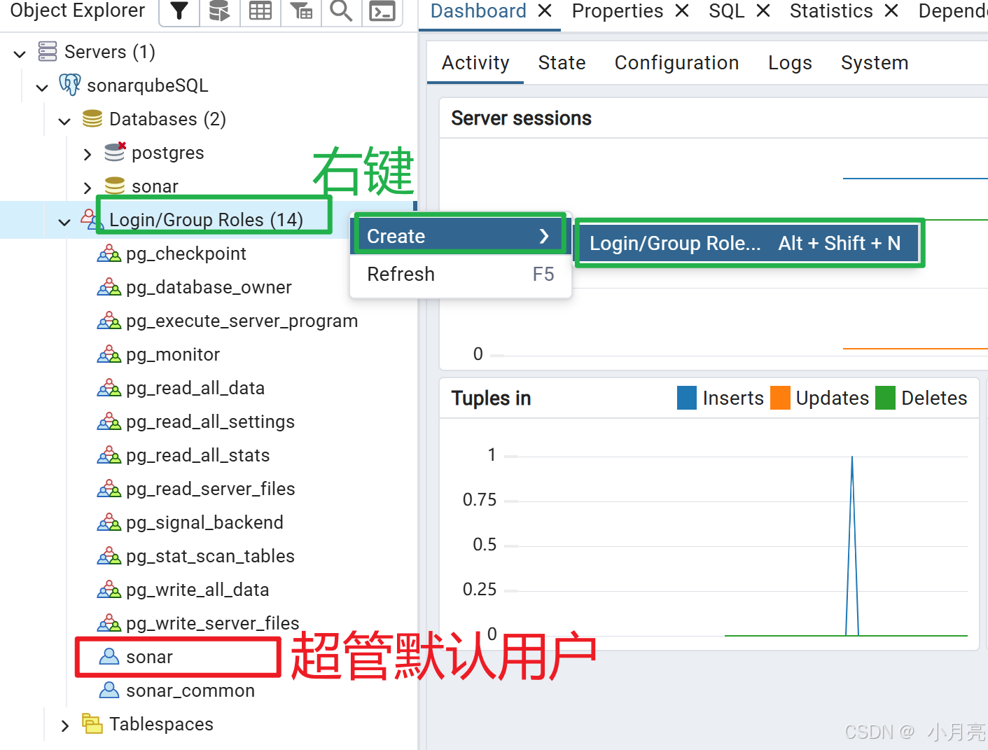The image size is (988, 750).
Task: Switch to the State sub-tab
Action: pos(562,63)
